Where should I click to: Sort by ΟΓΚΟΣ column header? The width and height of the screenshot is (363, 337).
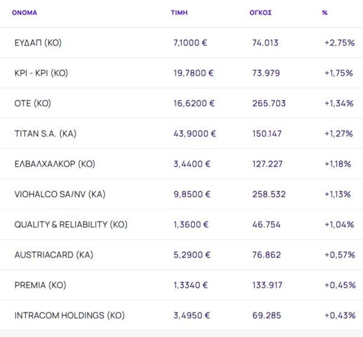(260, 13)
